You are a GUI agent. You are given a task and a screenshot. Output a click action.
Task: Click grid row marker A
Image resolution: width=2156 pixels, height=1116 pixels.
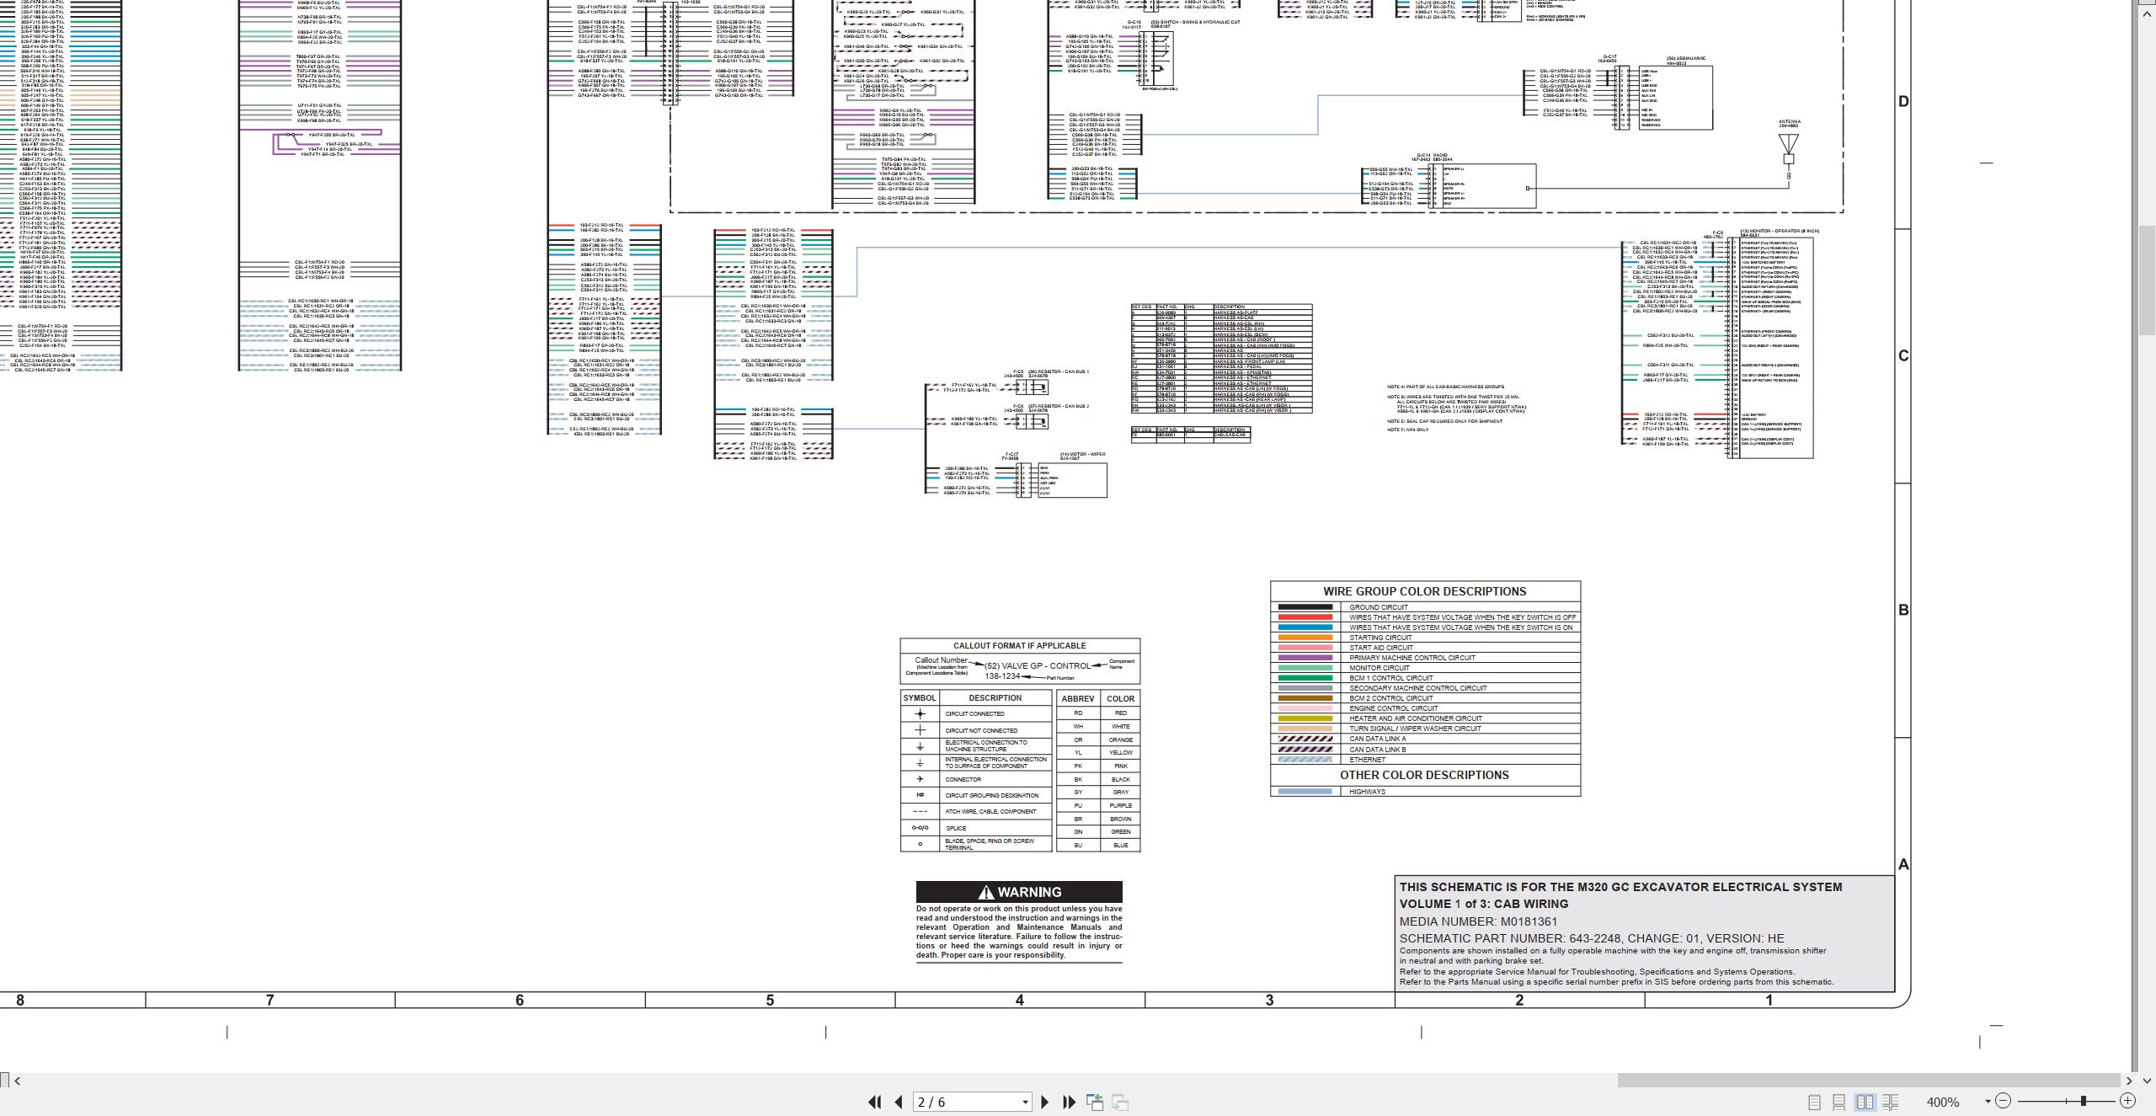click(x=1903, y=864)
